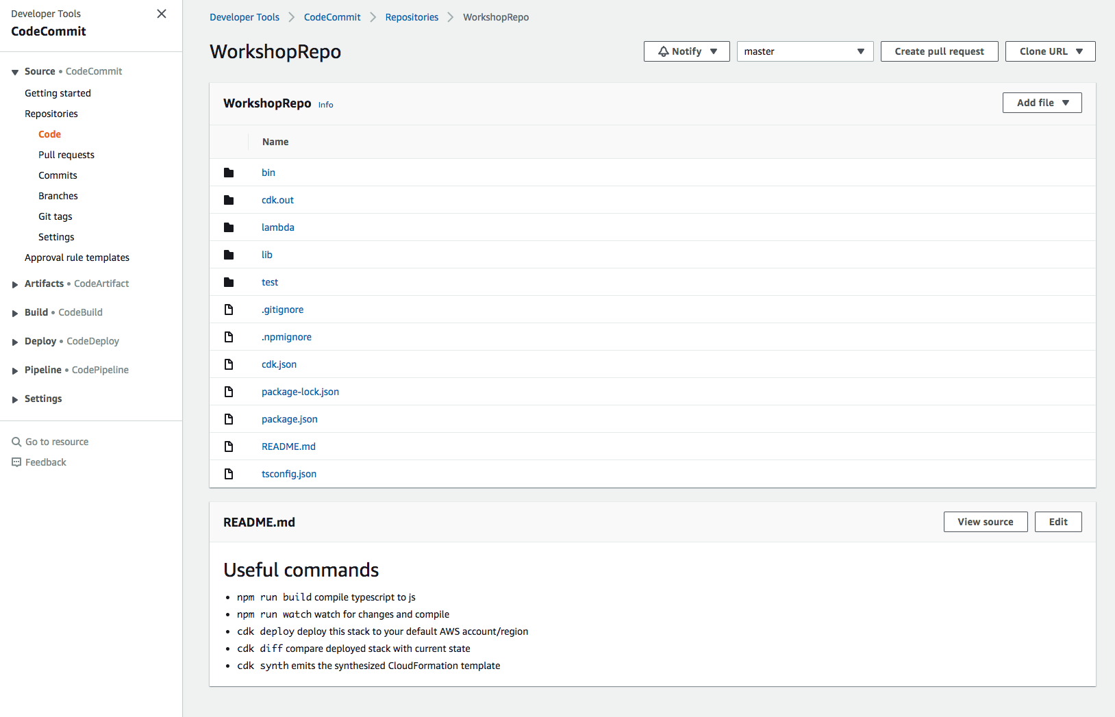Open the package-lock.json file link
Viewport: 1115px width, 717px height.
[300, 392]
